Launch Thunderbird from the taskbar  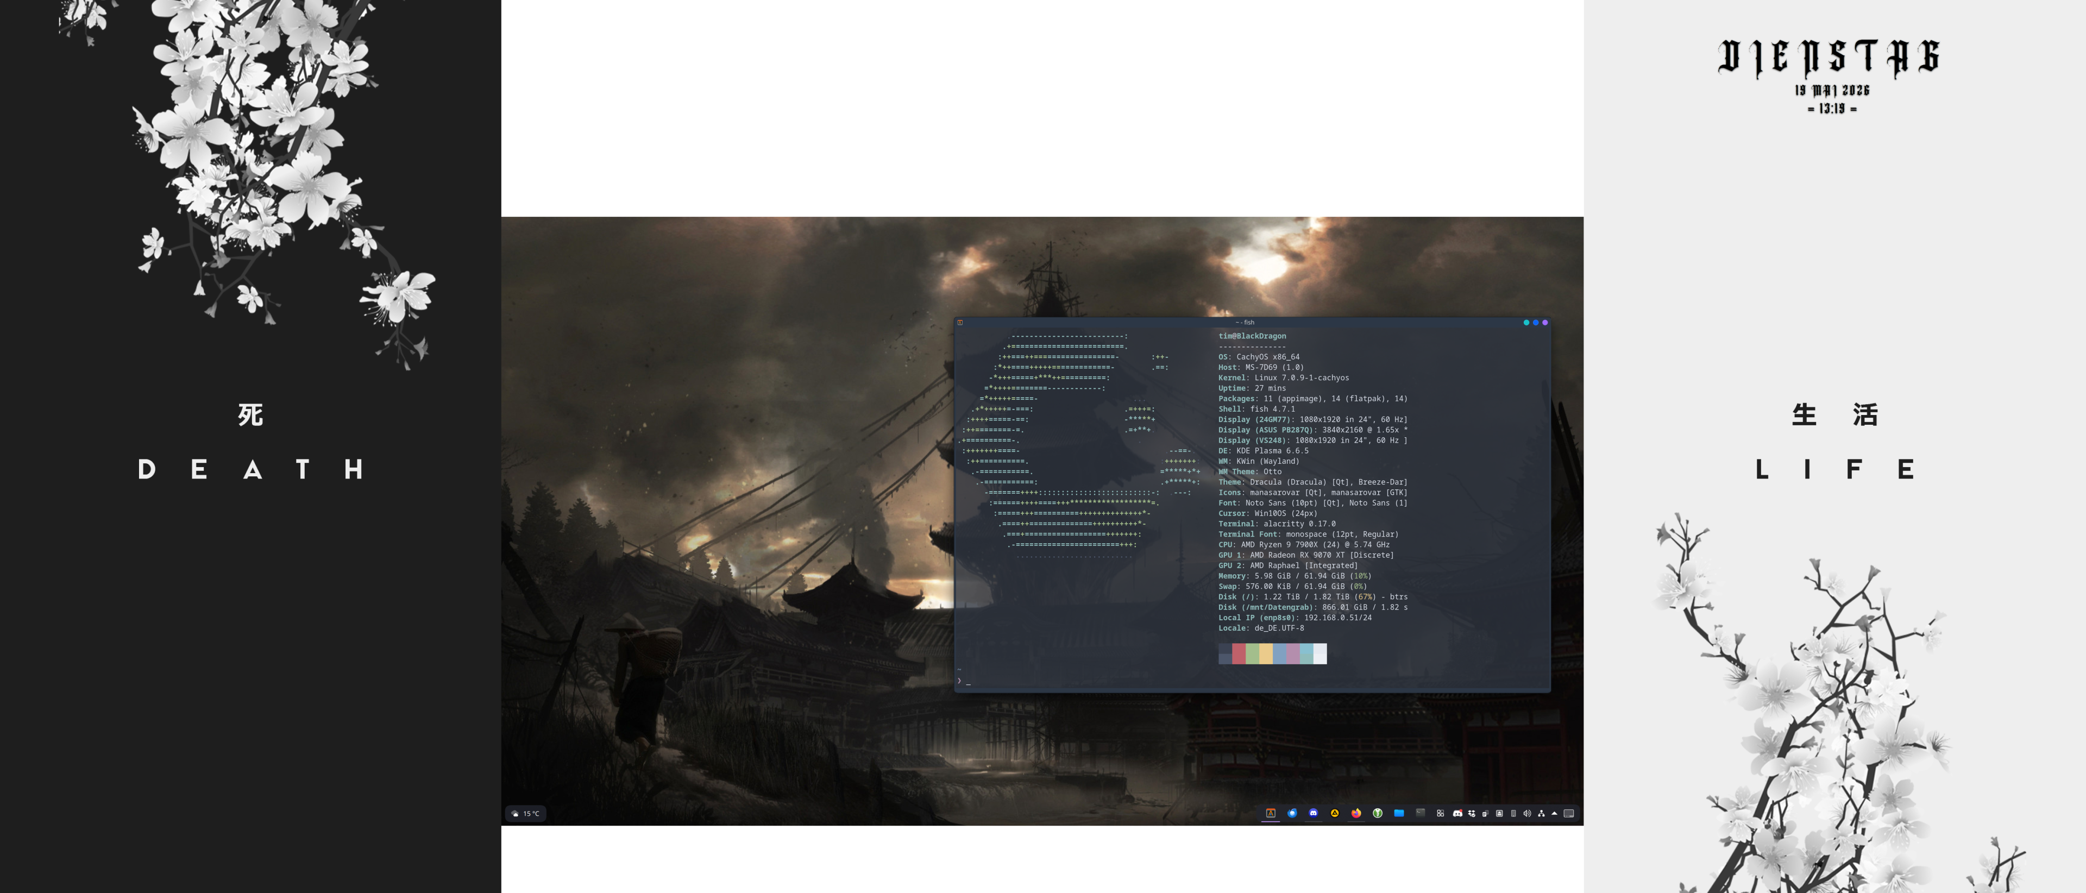tap(1292, 814)
